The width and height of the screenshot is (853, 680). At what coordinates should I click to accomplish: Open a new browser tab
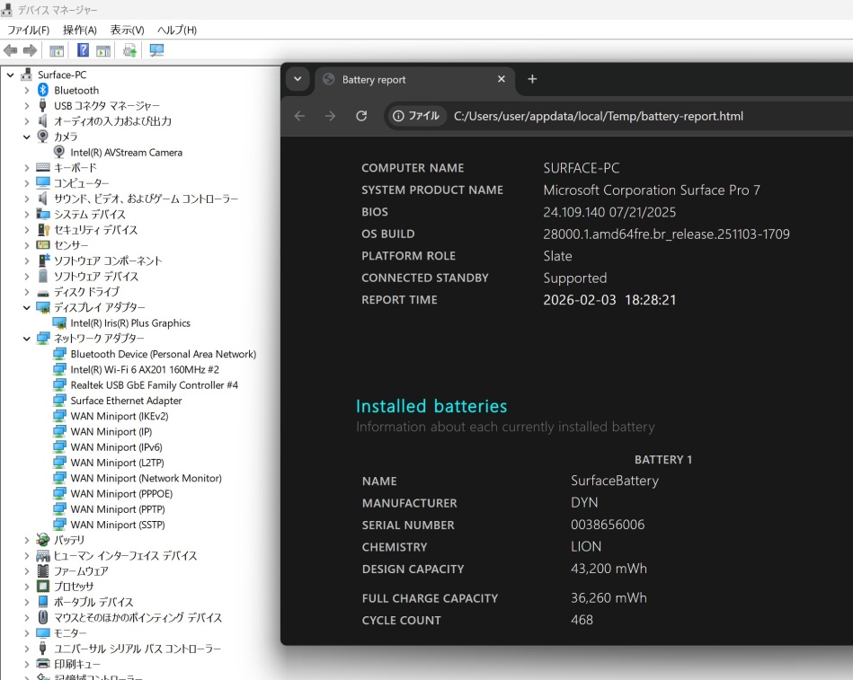tap(532, 79)
